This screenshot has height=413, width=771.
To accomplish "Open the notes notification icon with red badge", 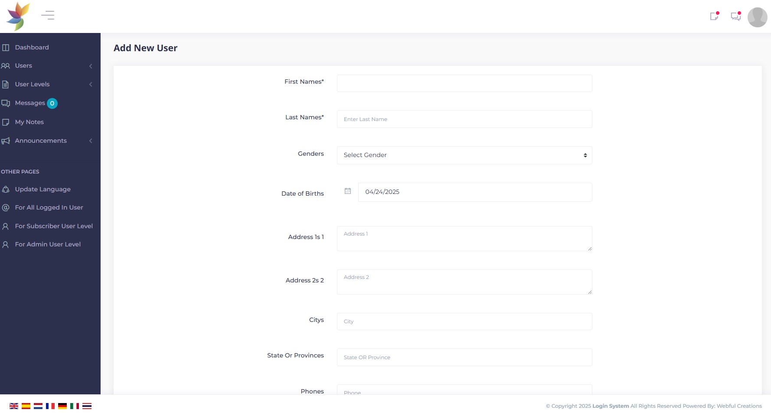I will [x=714, y=16].
